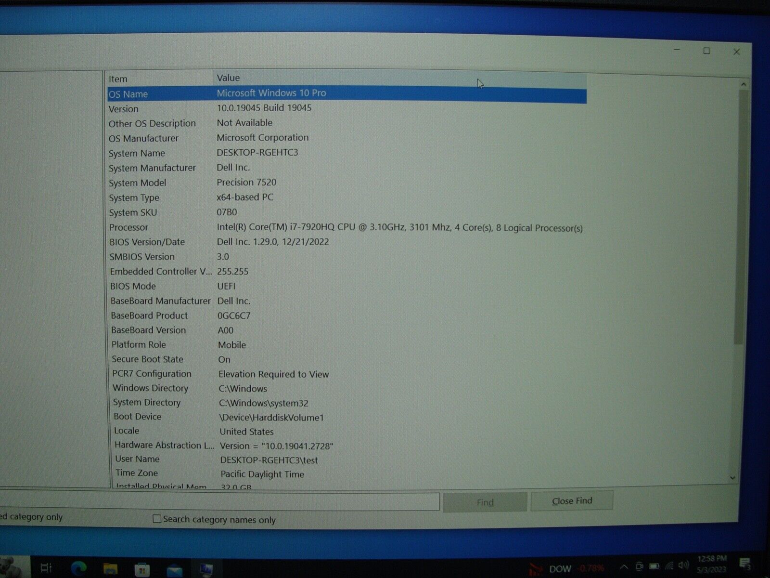Open the 12:58 PM clock and calendar
This screenshot has width=770, height=578.
click(x=711, y=564)
